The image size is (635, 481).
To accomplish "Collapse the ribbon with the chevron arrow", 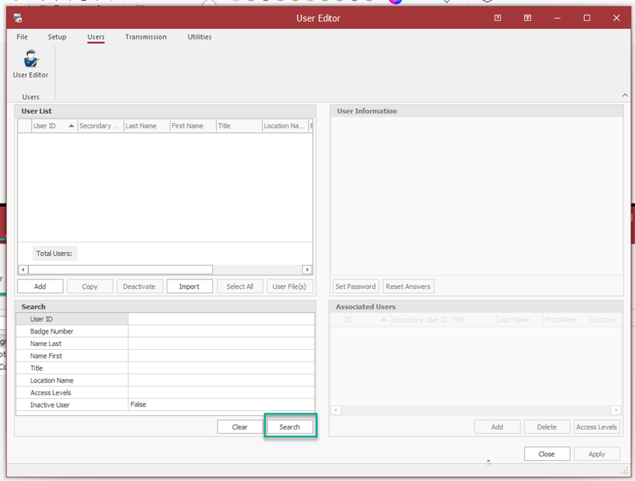I will coord(625,95).
